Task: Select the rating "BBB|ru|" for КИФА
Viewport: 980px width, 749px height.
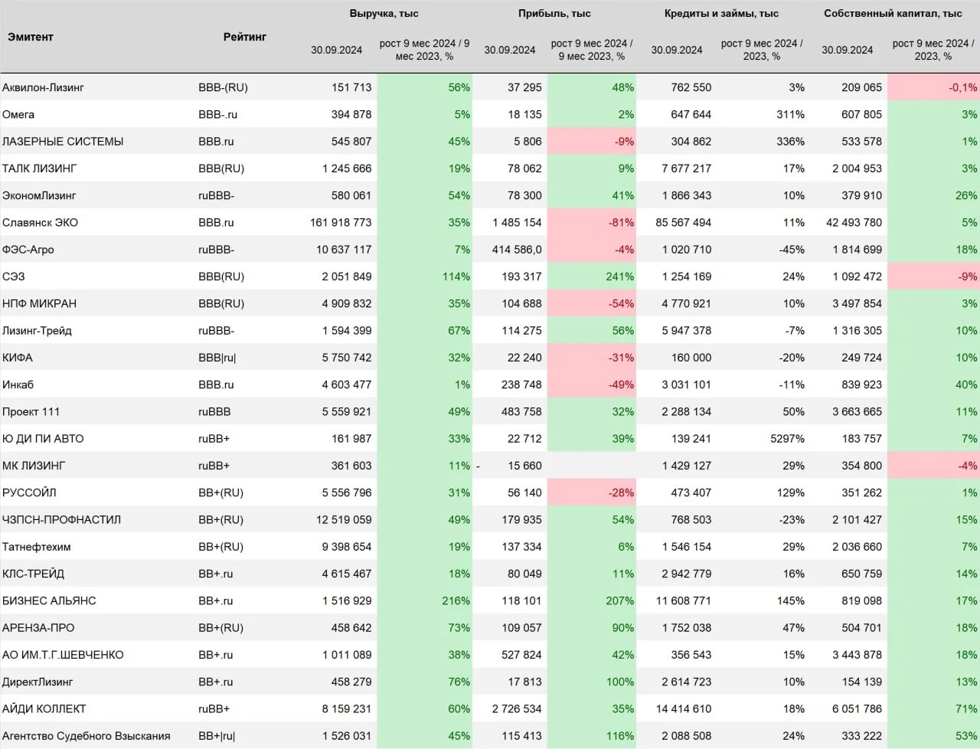Action: [x=217, y=358]
